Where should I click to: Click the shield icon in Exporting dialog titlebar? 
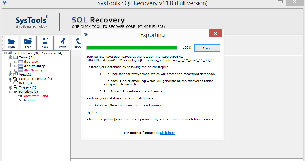coord(86,34)
